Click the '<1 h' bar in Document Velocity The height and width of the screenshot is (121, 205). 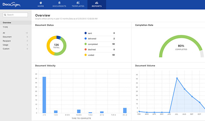click(x=44, y=94)
